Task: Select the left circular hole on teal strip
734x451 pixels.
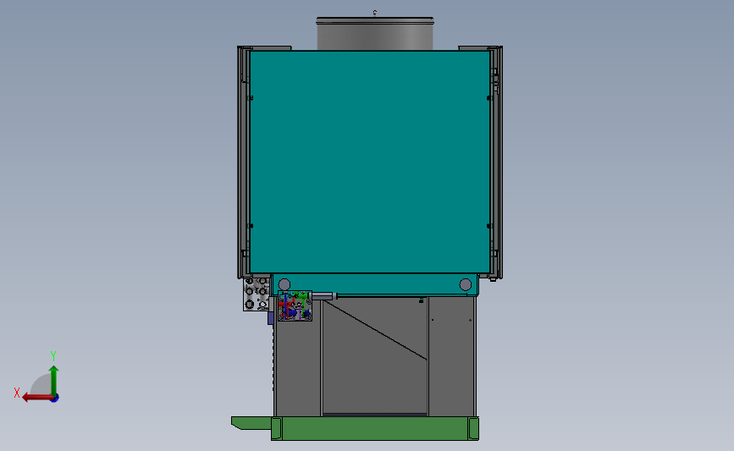Action: coord(284,284)
